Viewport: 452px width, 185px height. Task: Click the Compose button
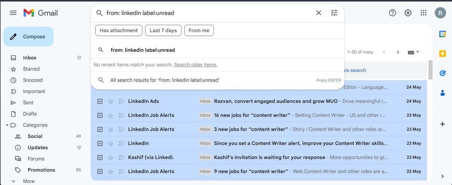tap(29, 37)
